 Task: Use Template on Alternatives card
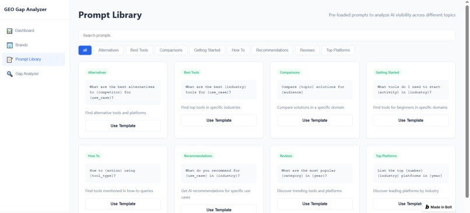(x=123, y=126)
